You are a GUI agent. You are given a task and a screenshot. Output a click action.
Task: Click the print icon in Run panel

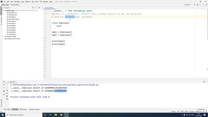(7, 96)
